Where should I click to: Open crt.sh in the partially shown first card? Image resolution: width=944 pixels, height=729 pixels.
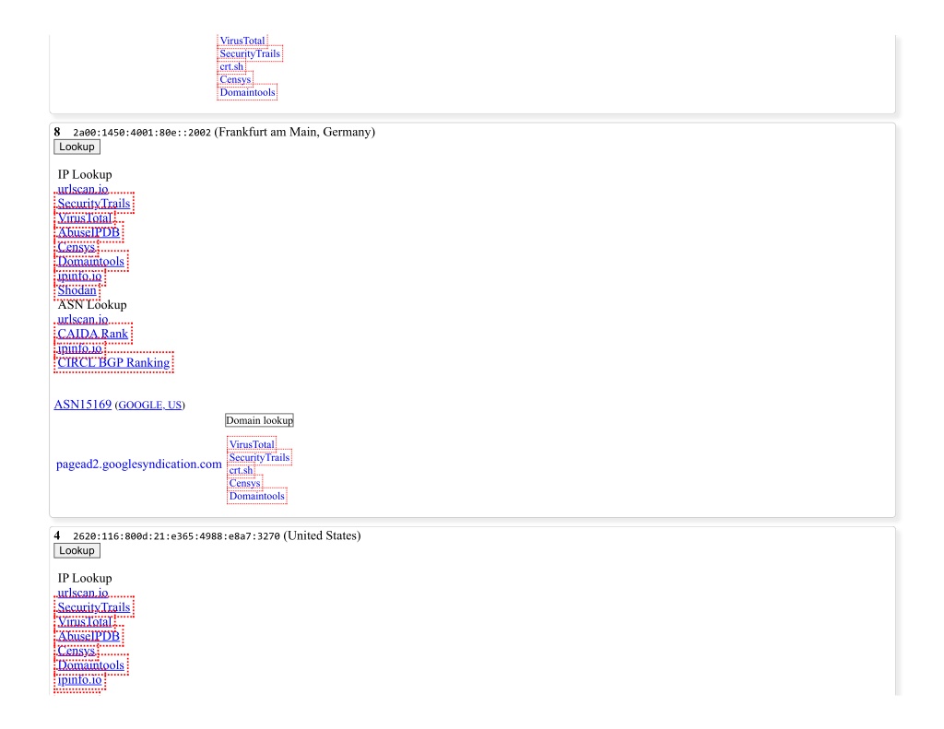click(x=231, y=67)
